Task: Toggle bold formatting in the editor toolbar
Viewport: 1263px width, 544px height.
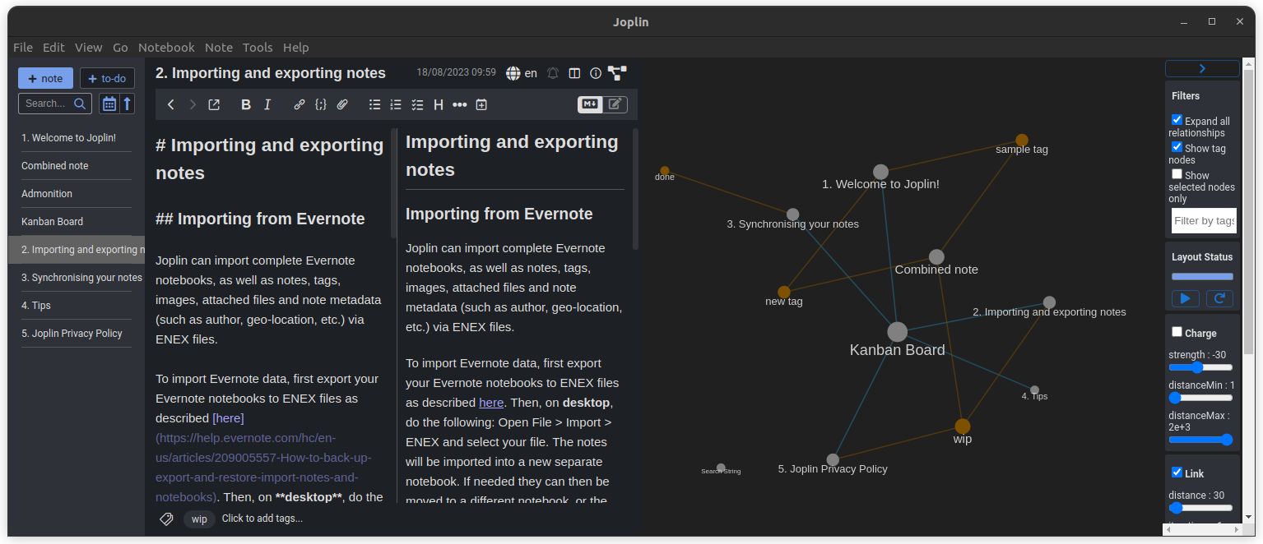Action: (245, 104)
